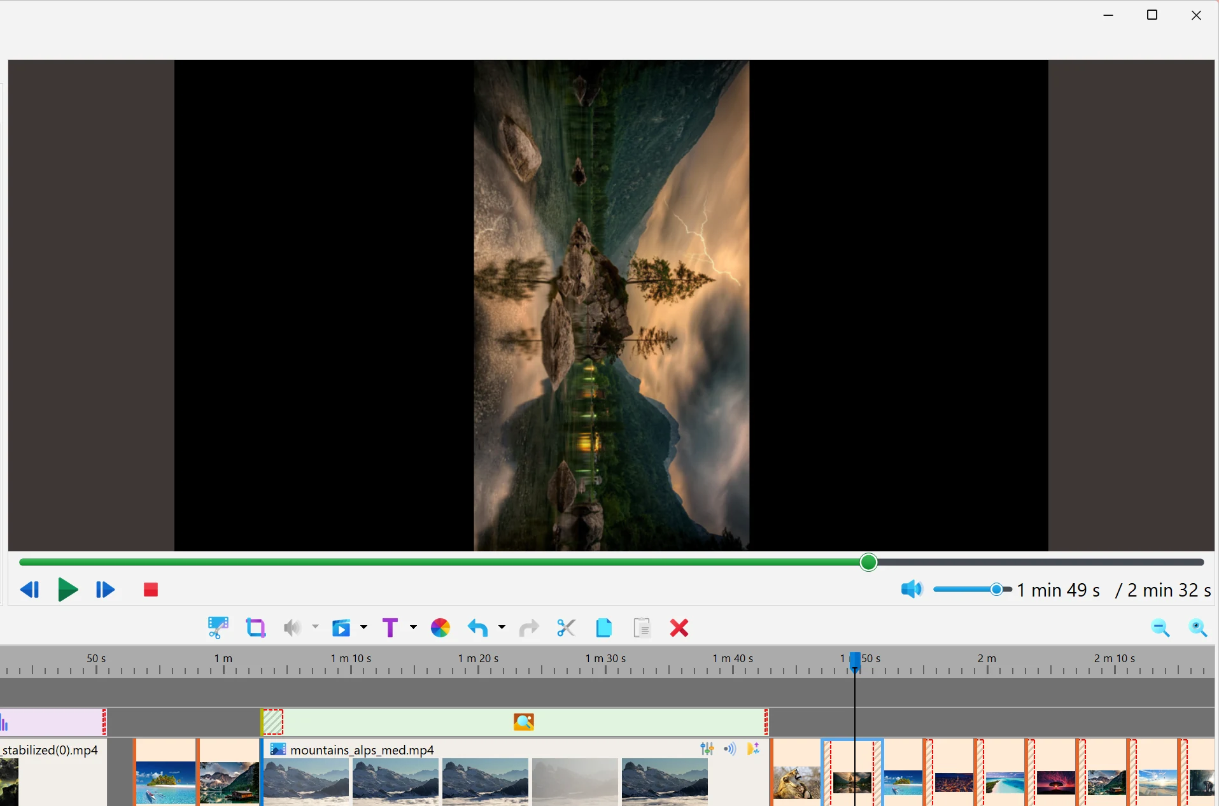1219x806 pixels.
Task: Click the purple audio track clip
Action: pyautogui.click(x=52, y=722)
